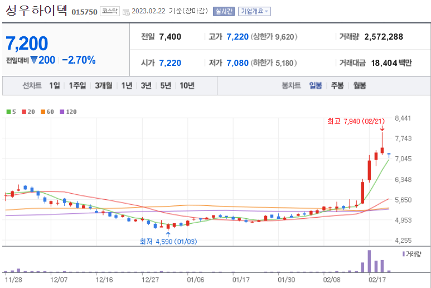Click the current price 7,200

tap(27, 44)
